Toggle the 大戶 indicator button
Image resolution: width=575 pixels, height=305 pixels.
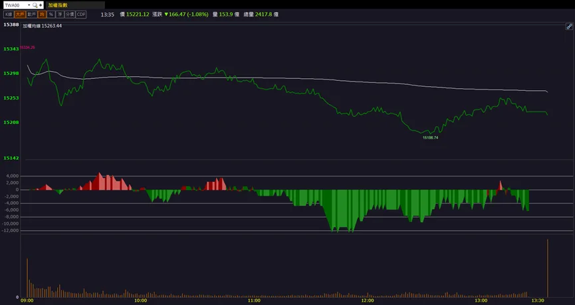click(x=20, y=15)
